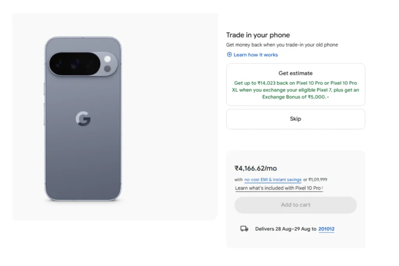
Task: Select the Get estimate trade-in option
Action: coord(295,73)
